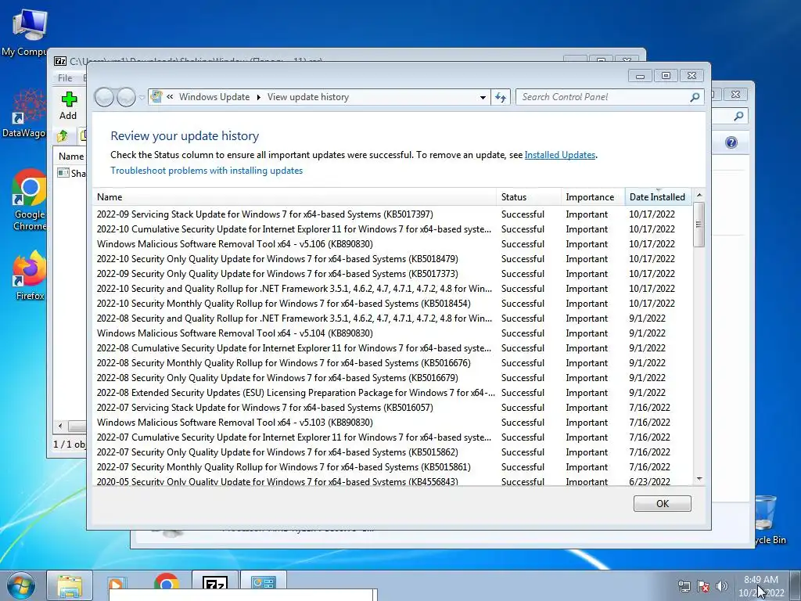801x601 pixels.
Task: Select the KB5016057 Servicing Stack Update
Action: (x=393, y=407)
